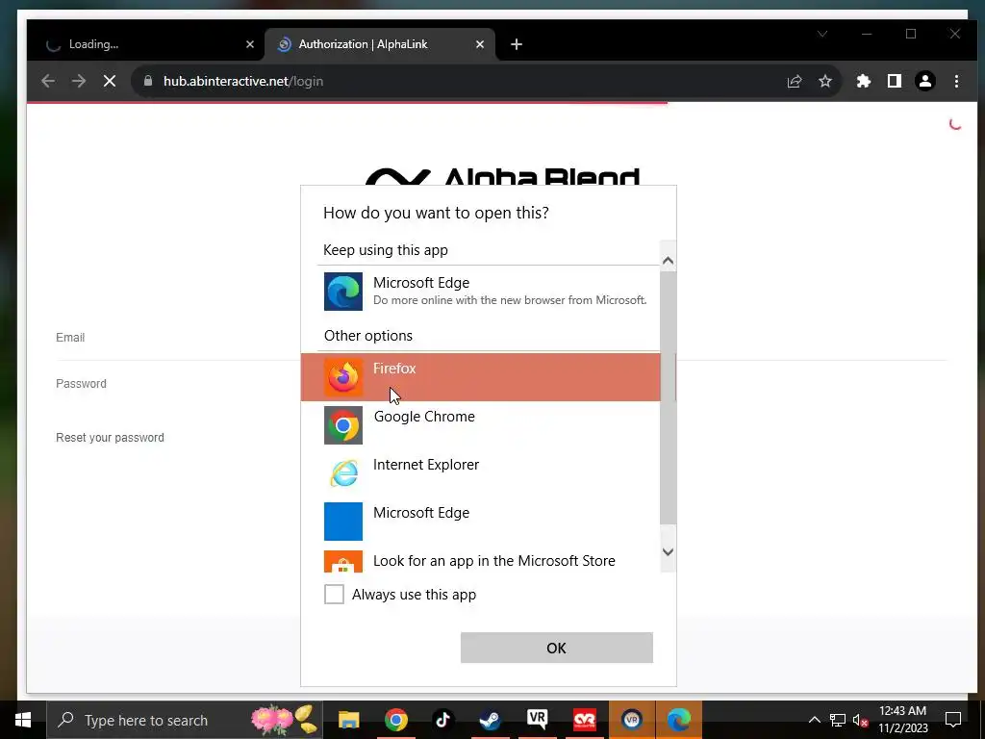Show hidden system tray icons
Image resolution: width=985 pixels, height=739 pixels.
pyautogui.click(x=814, y=720)
